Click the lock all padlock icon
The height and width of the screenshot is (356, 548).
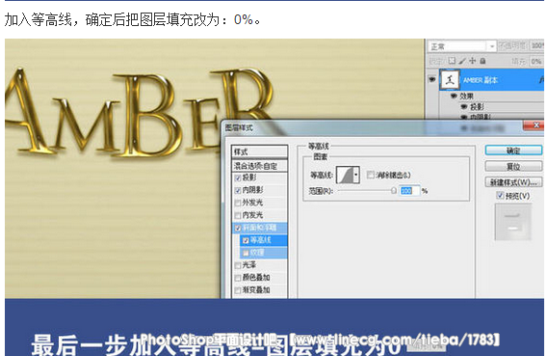click(483, 61)
